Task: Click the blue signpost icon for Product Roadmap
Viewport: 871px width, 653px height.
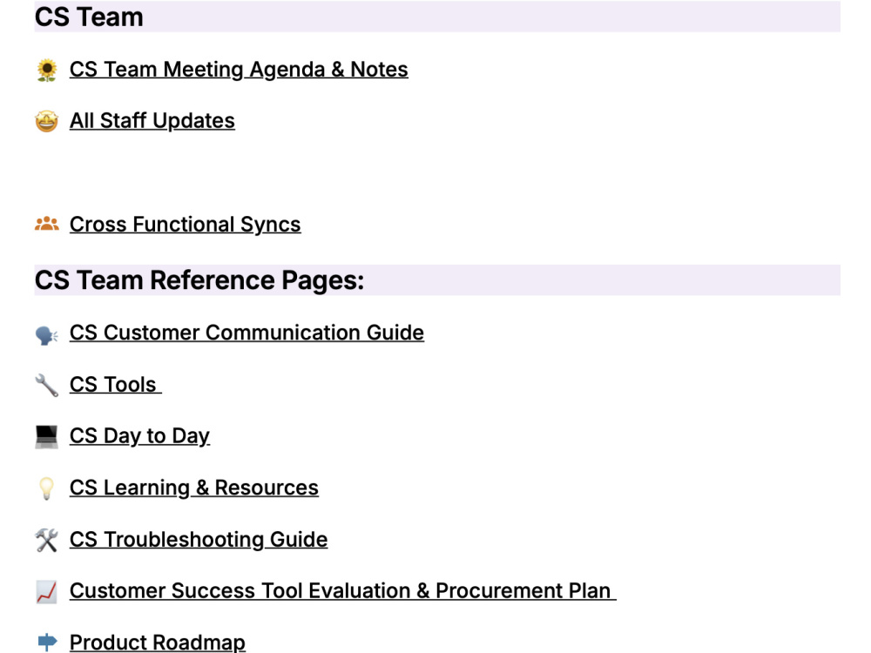Action: (x=47, y=642)
